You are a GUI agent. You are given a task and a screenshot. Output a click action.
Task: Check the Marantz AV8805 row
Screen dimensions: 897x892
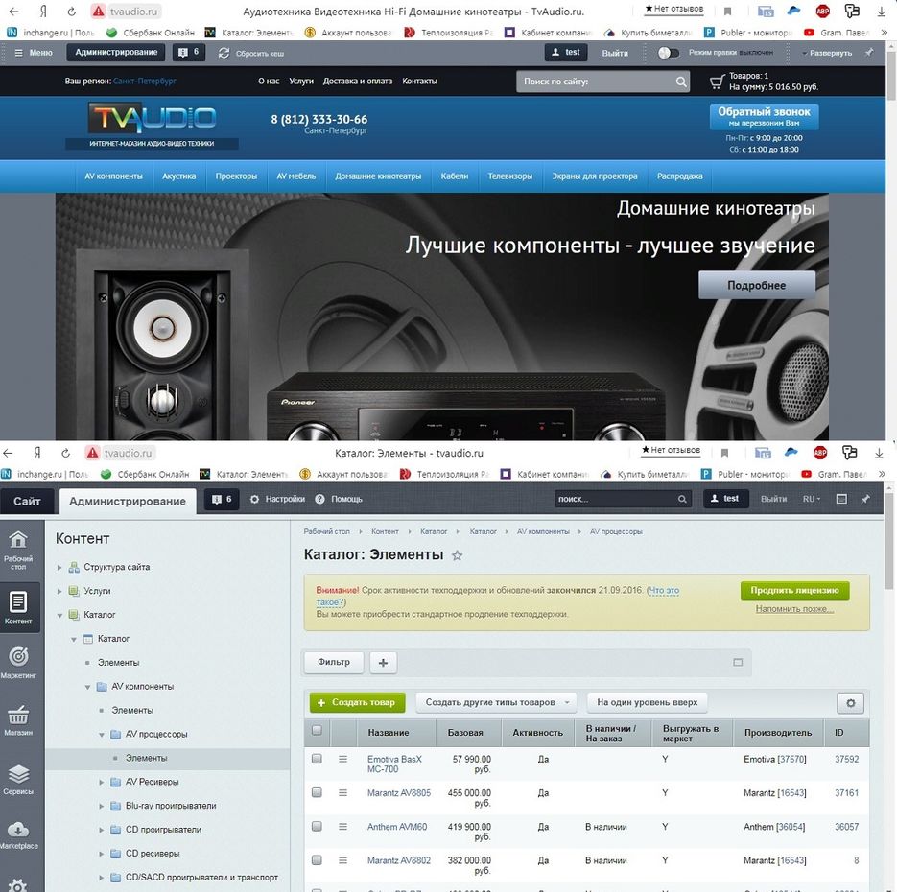pos(317,792)
